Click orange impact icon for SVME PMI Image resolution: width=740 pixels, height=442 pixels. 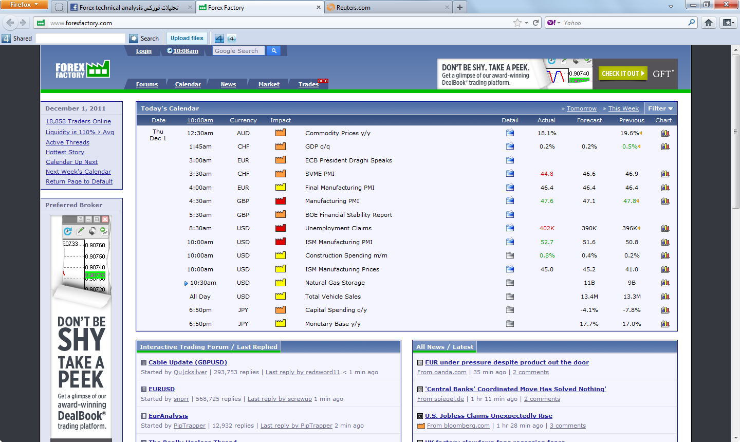280,173
